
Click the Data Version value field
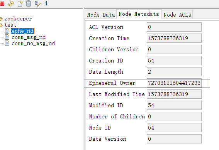click(x=174, y=139)
